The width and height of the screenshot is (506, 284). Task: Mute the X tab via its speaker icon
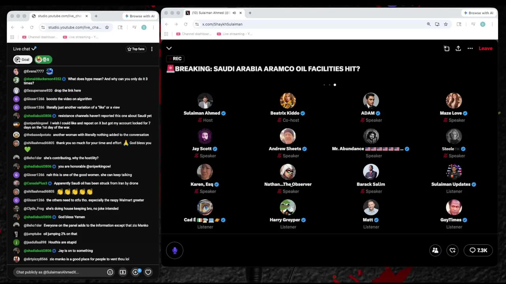pos(234,13)
